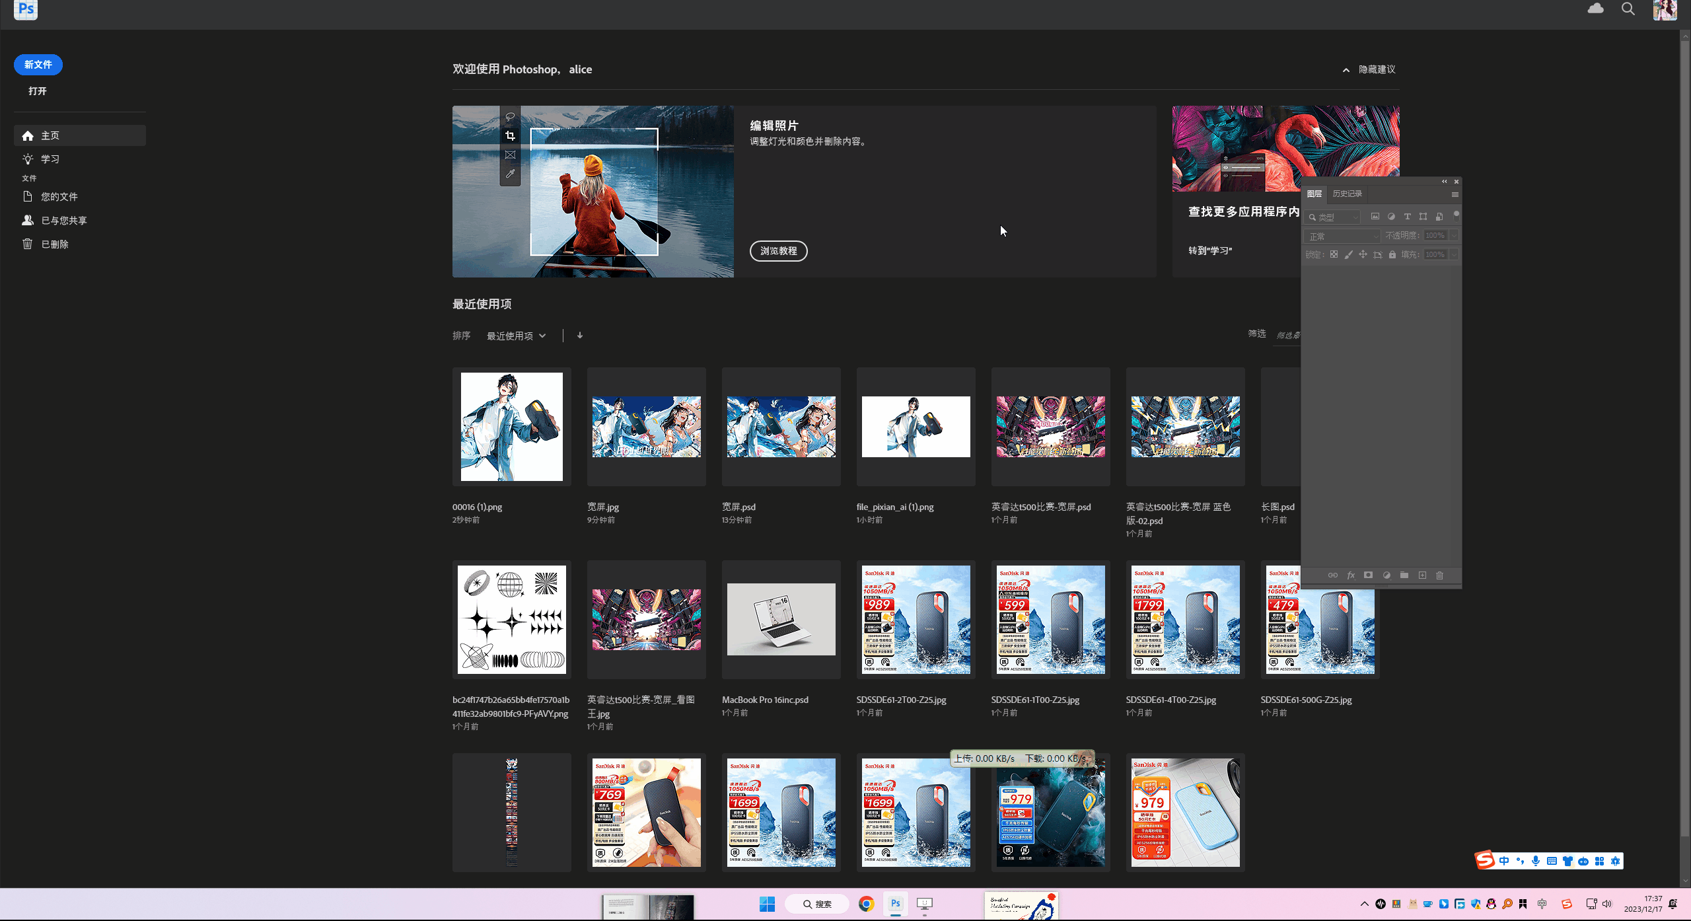This screenshot has width=1691, height=921.
Task: Click the lock all padlock icon
Action: (x=1392, y=254)
